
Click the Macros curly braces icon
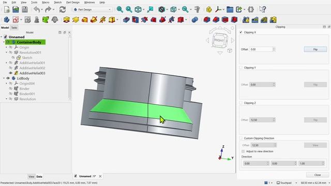click(x=250, y=9)
